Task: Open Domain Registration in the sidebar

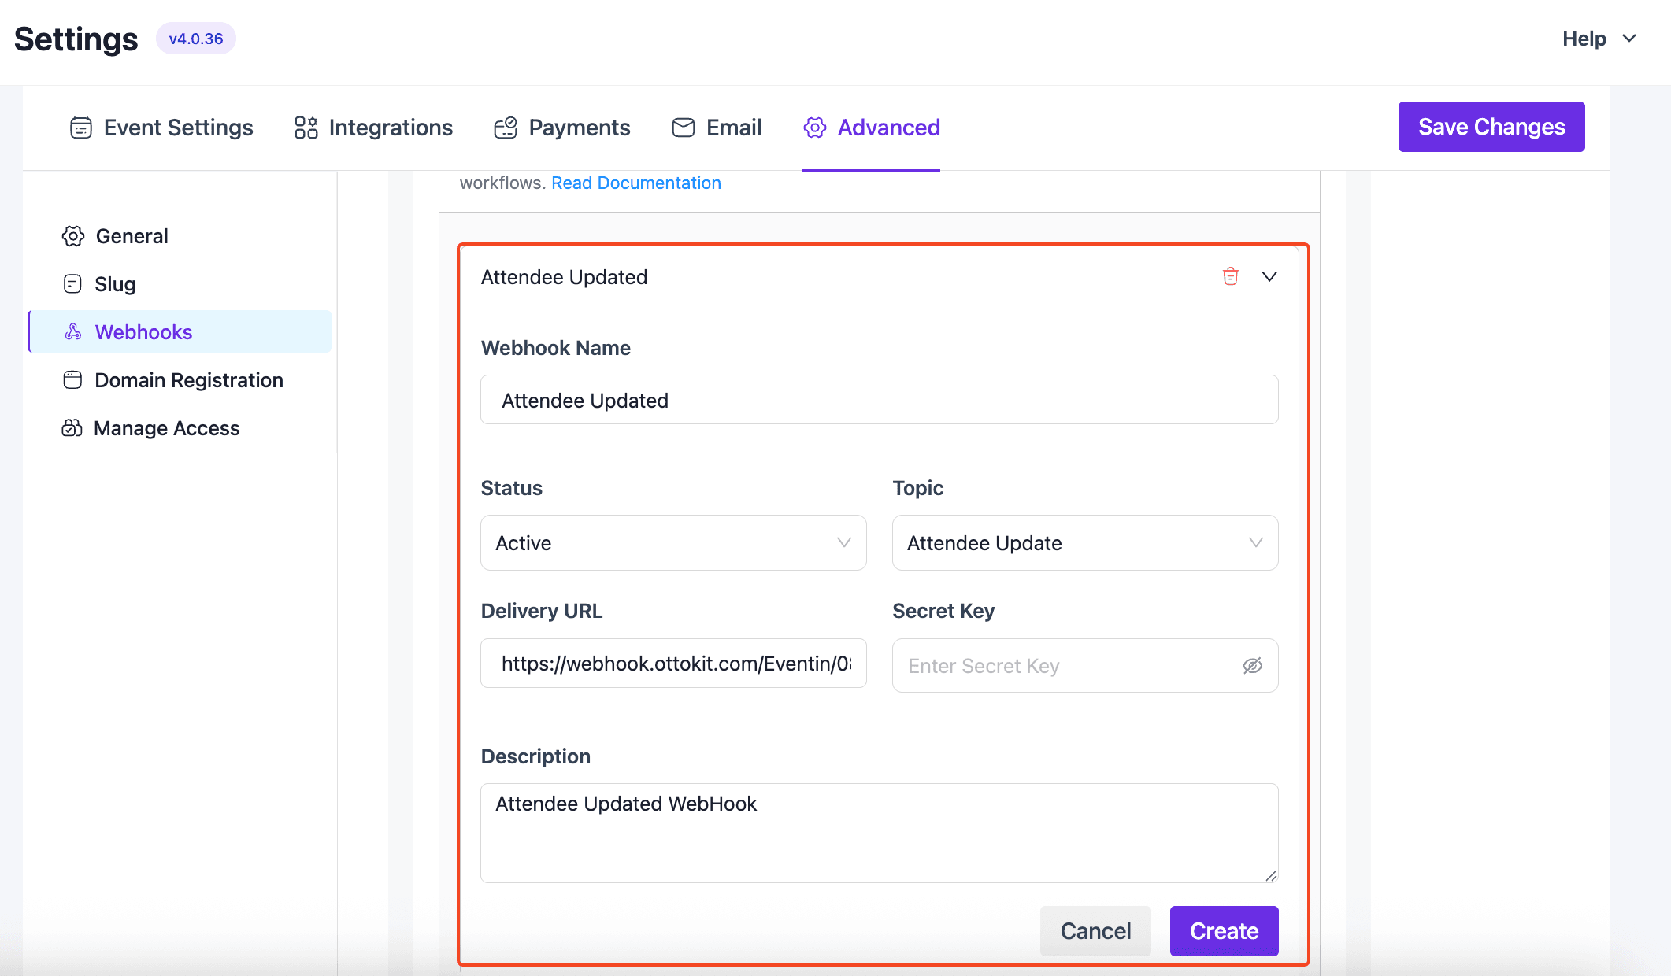Action: pyautogui.click(x=180, y=380)
